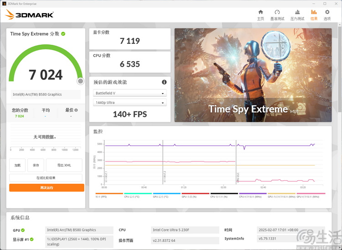Click the 显卡测试 2 marker line in chart
Image resolution: width=342 pixels, height=250 pixels.
tap(163, 162)
